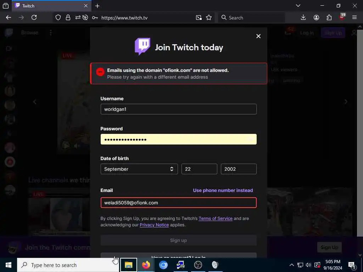
Task: Open the Firefox downloads panel
Action: point(303,18)
